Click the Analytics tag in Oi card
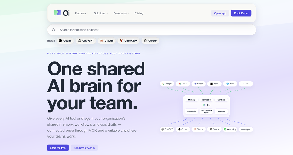Image resolution: width=293 pixels, height=155 pixels. tap(221, 111)
